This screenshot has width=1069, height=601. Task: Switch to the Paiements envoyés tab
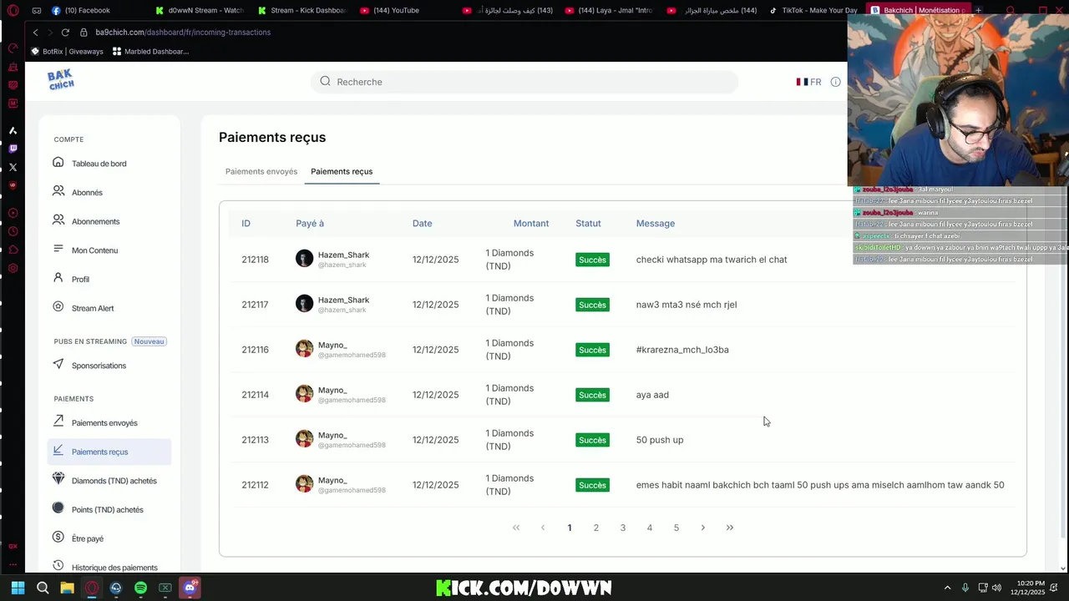[261, 171]
